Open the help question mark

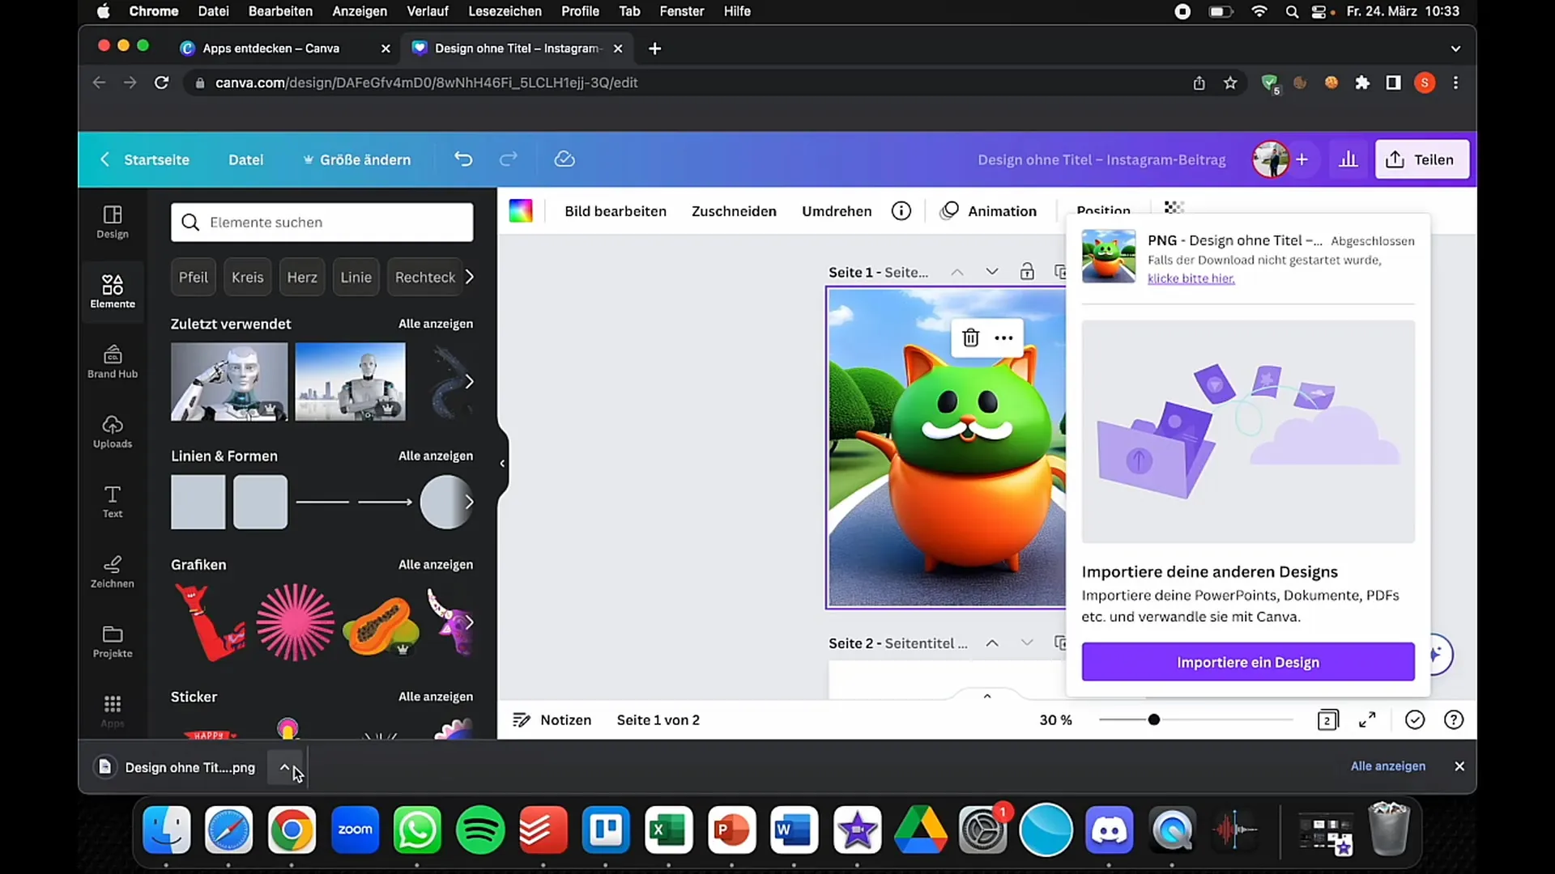tap(1454, 720)
